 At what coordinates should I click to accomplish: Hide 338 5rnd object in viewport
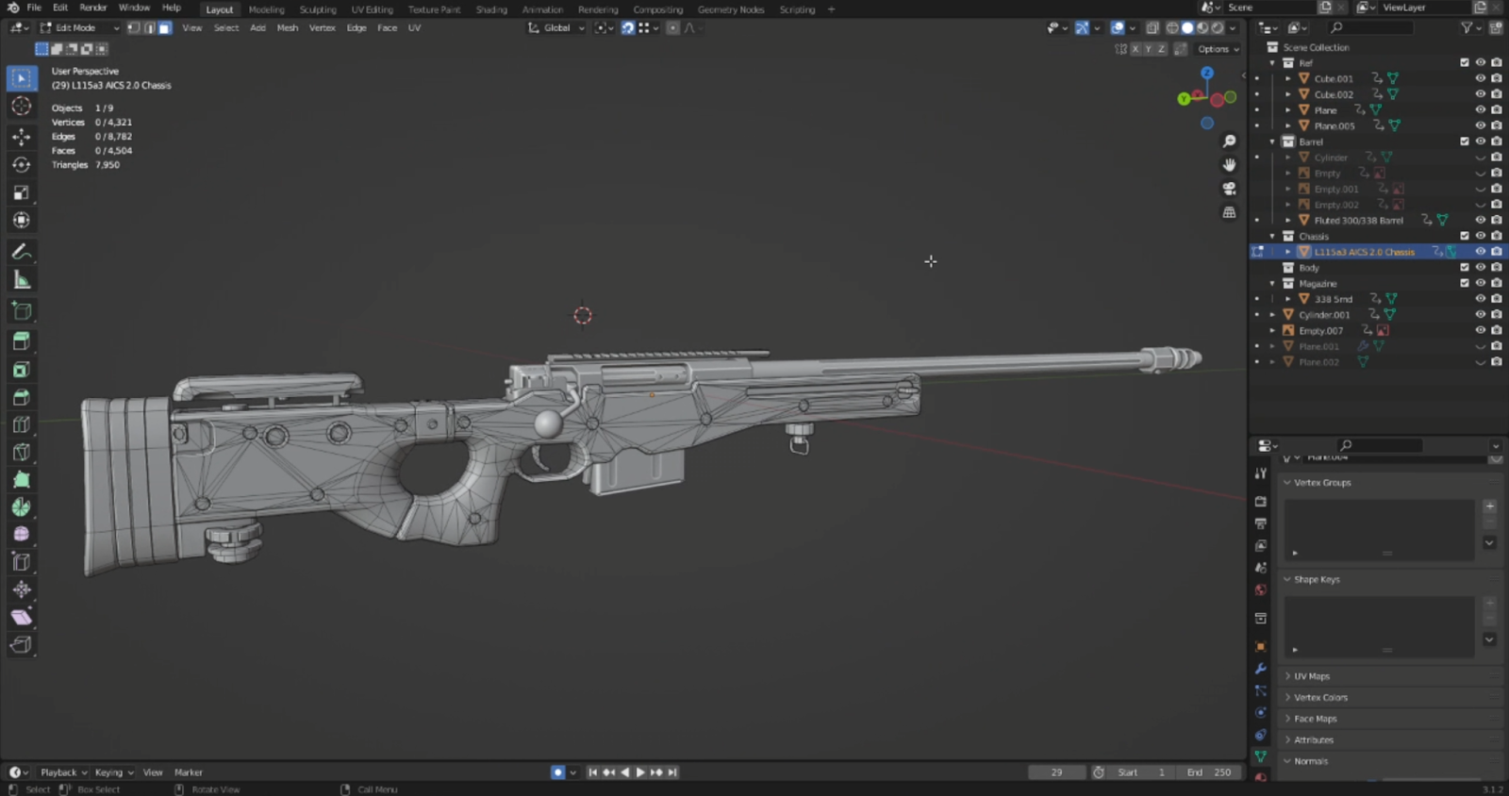point(1480,299)
